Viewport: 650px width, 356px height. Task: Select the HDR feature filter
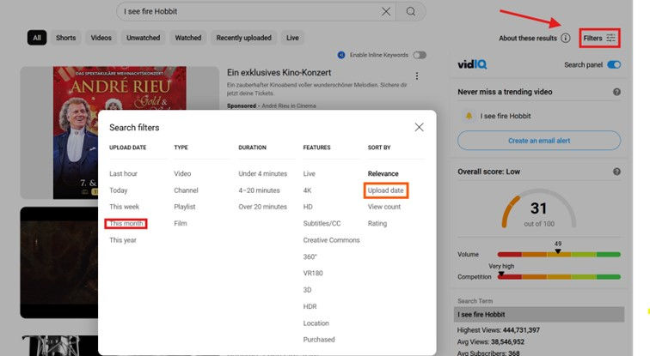pos(310,306)
